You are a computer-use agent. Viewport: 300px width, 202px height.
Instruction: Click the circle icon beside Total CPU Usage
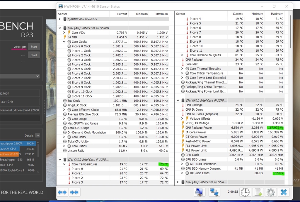coord(65,128)
